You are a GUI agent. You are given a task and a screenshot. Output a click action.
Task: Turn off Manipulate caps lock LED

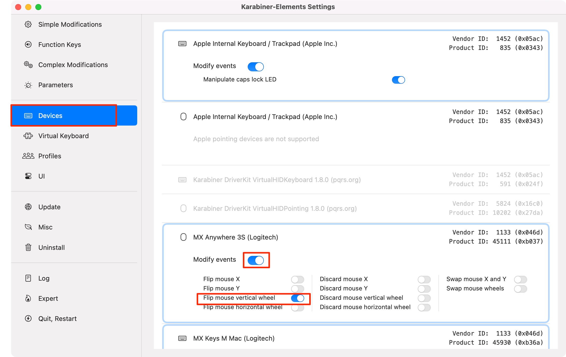click(x=398, y=80)
